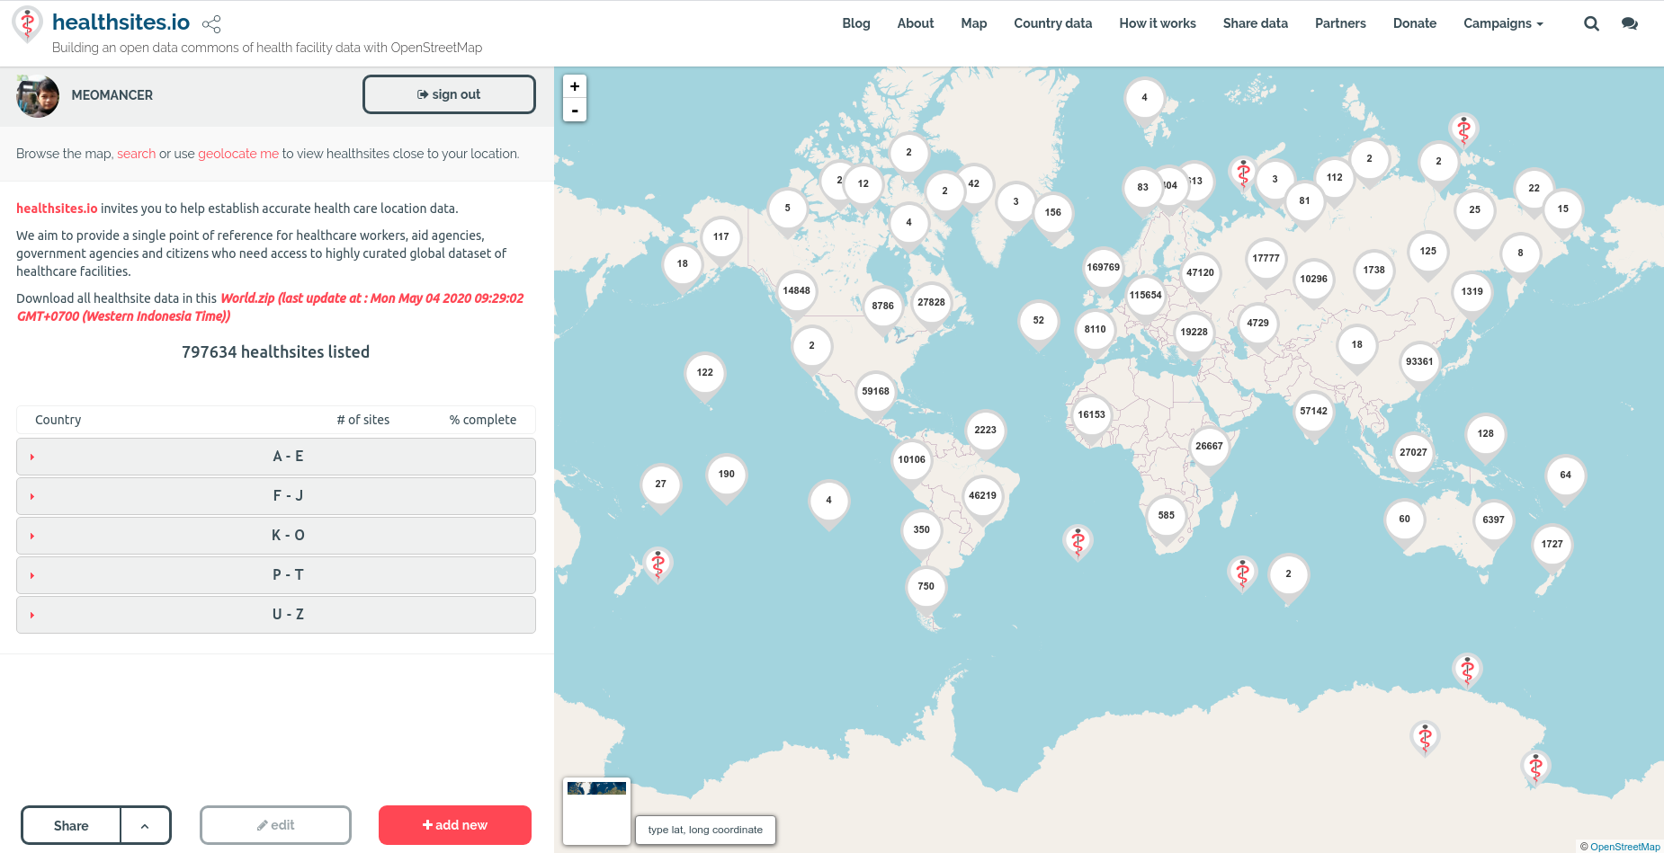The width and height of the screenshot is (1664, 853).
Task: Expand the K - O country group
Action: tap(276, 536)
